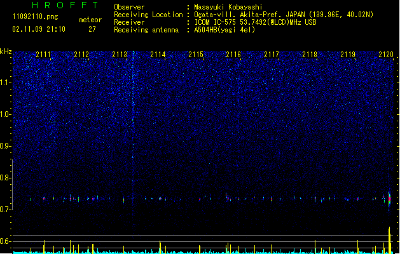This screenshot has height=254, width=400.
Task: Click the HROFFT title text
Action: tap(65, 5)
